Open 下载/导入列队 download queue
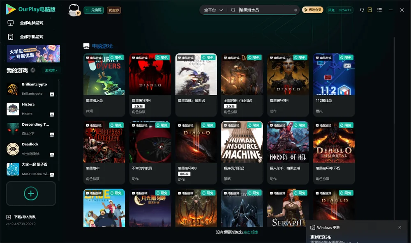This screenshot has height=243, width=411. point(25,217)
